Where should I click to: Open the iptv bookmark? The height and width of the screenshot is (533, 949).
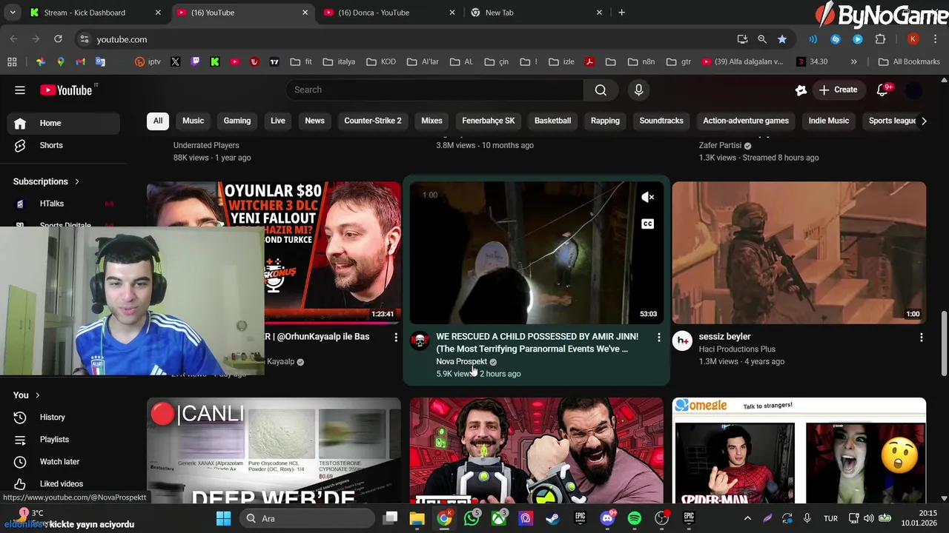tap(148, 61)
